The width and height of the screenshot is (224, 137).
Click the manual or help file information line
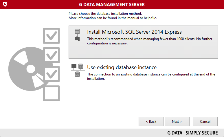pyautogui.click(x=113, y=18)
